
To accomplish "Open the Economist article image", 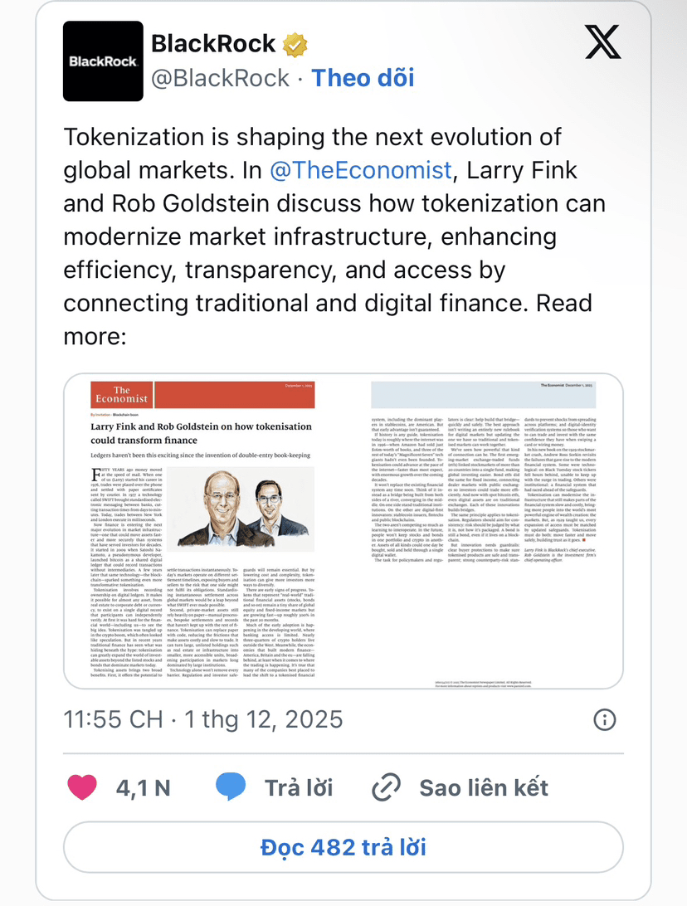I will [x=343, y=531].
